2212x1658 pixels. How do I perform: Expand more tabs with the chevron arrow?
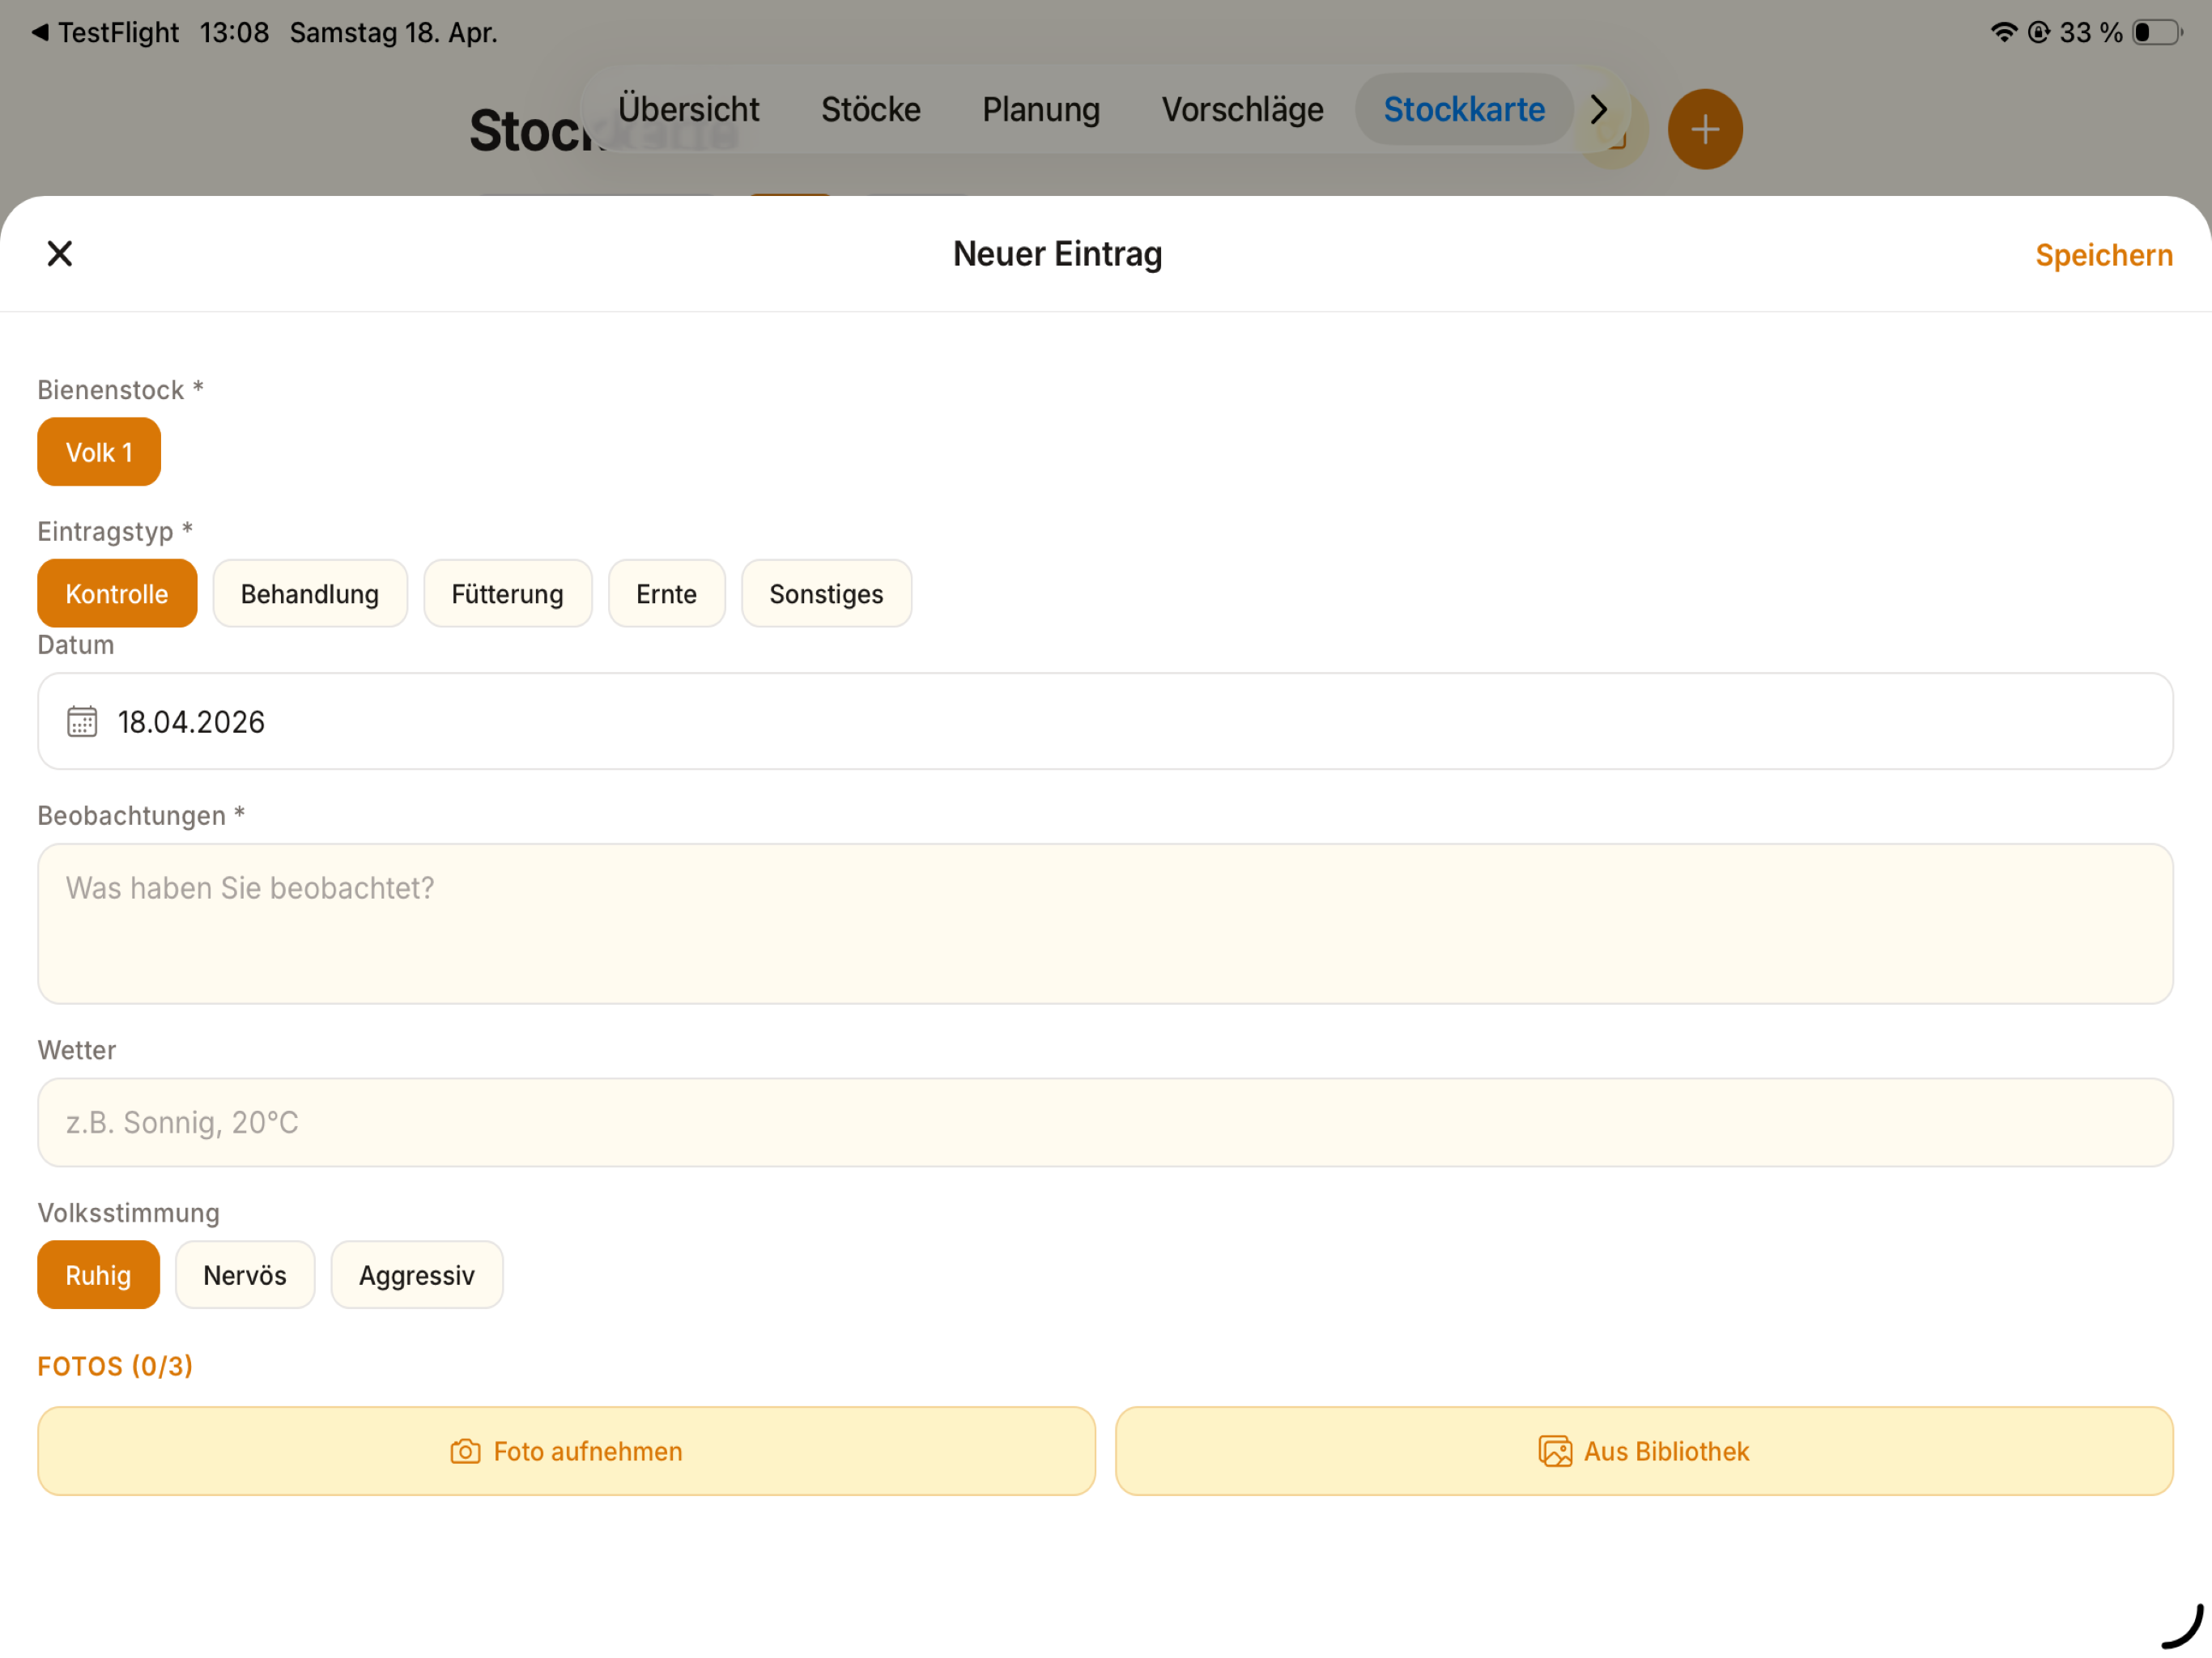coord(1599,109)
